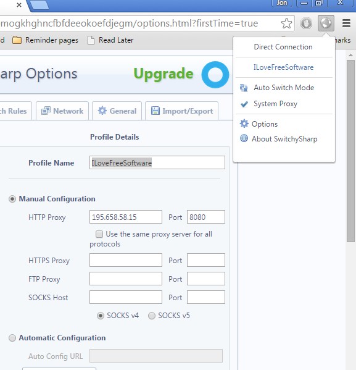This screenshot has height=370, width=356.
Task: Click the About info icon
Action: pyautogui.click(x=244, y=138)
